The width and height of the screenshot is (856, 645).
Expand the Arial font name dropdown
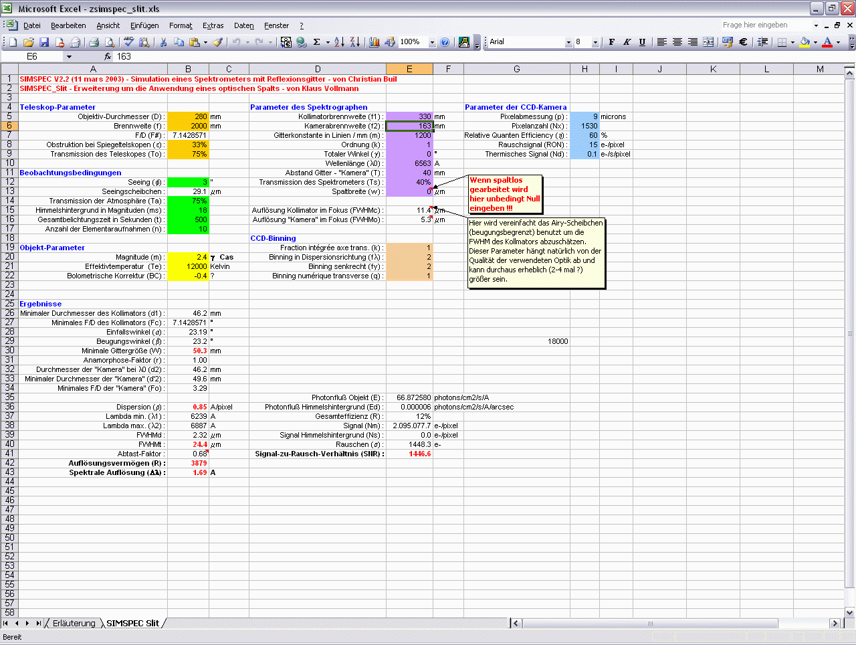point(568,42)
